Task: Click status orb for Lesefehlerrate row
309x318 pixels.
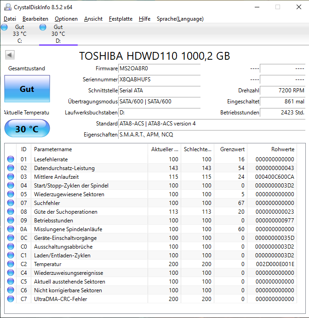Action: 11,159
